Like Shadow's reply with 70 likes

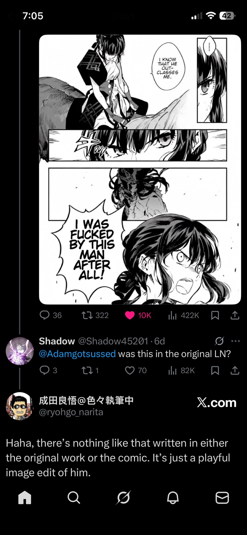click(x=136, y=370)
